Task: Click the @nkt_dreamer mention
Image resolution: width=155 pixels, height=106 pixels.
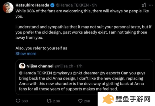Action: [x=86, y=73]
